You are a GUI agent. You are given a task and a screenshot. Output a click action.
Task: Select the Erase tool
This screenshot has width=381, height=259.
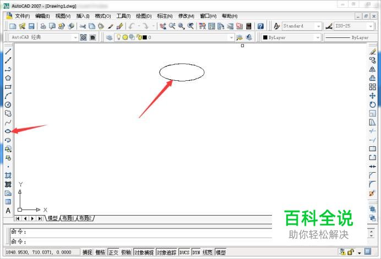(373, 52)
